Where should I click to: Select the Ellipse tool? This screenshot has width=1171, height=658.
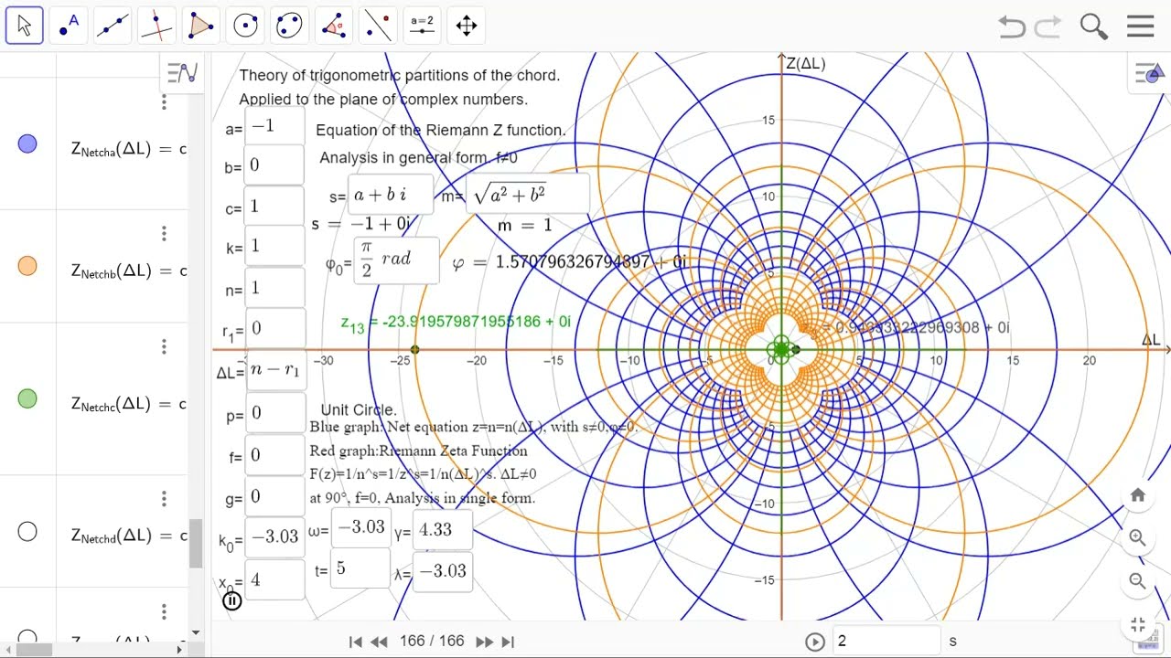288,25
